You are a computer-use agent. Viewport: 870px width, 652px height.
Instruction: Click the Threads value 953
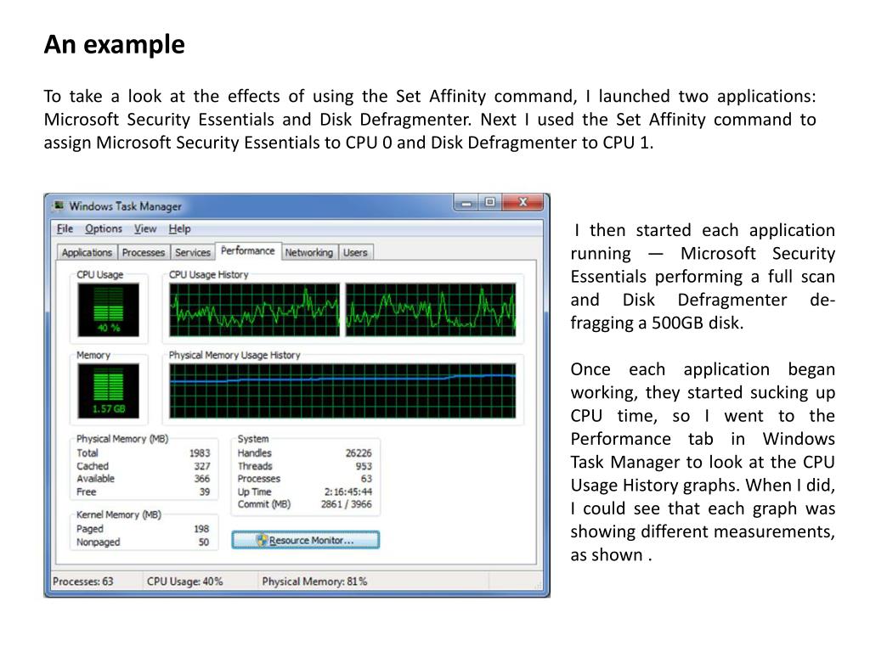tap(364, 466)
